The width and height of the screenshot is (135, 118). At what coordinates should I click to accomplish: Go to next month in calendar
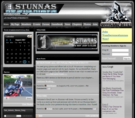pos(10,40)
